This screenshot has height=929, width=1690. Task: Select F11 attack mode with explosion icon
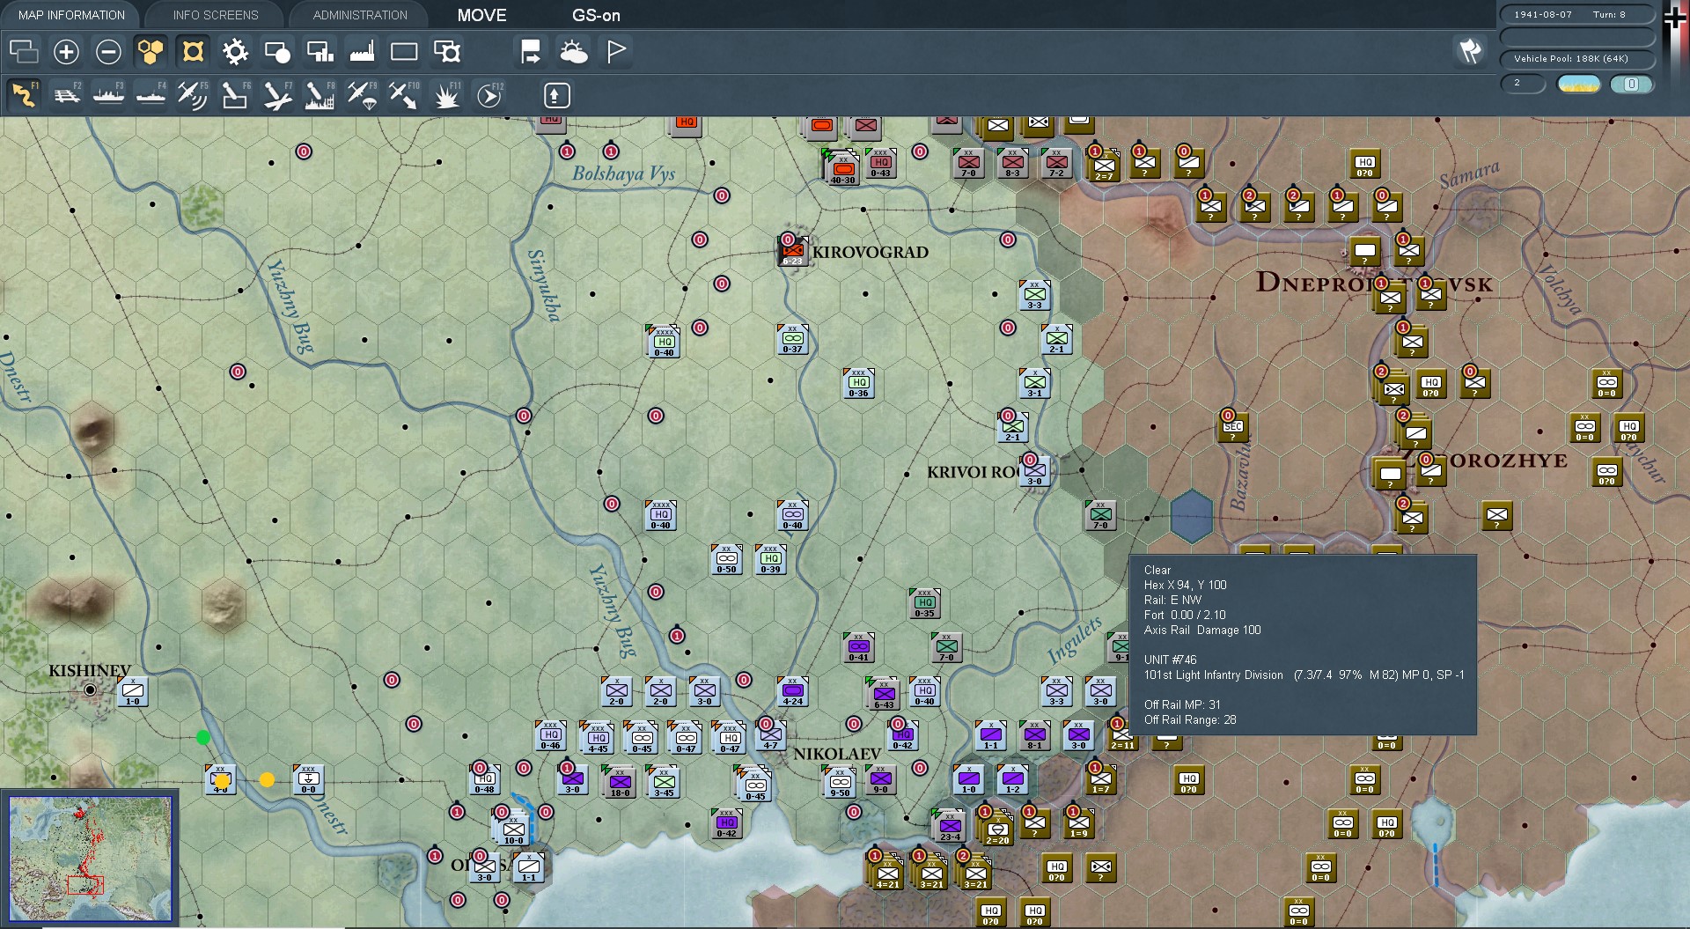coord(446,95)
